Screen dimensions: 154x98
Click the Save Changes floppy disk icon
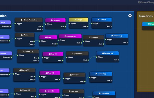pos(139,2)
